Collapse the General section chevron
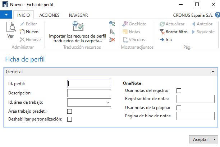The height and width of the screenshot is (147, 220). 213,72
